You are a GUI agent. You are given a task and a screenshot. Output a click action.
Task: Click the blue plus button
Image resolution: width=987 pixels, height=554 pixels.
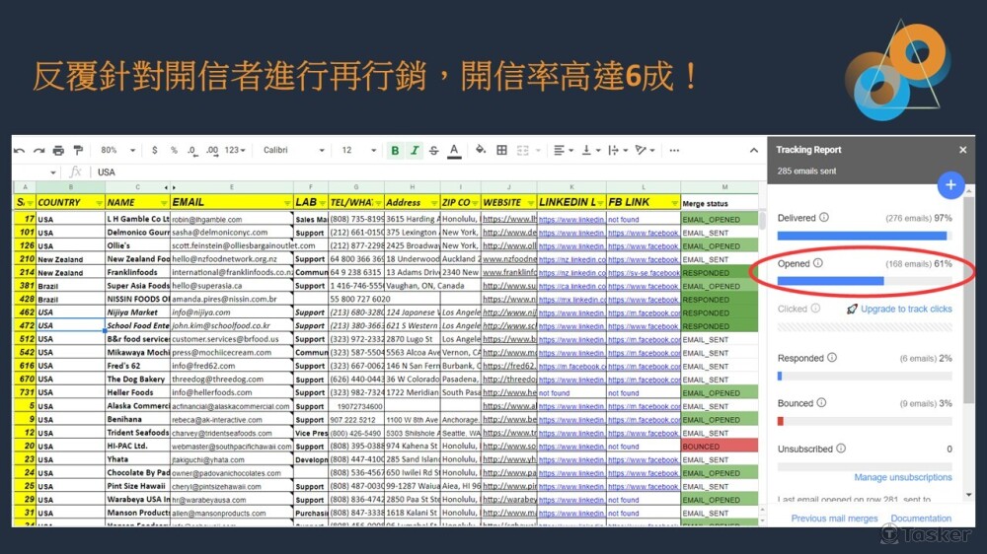[x=950, y=185]
